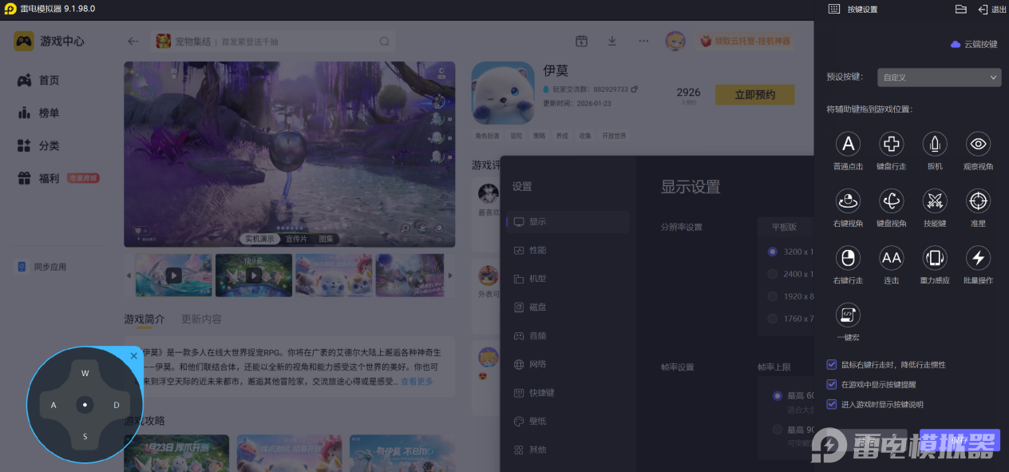Click the D key on joystick overlay
The width and height of the screenshot is (1009, 472).
pos(116,405)
